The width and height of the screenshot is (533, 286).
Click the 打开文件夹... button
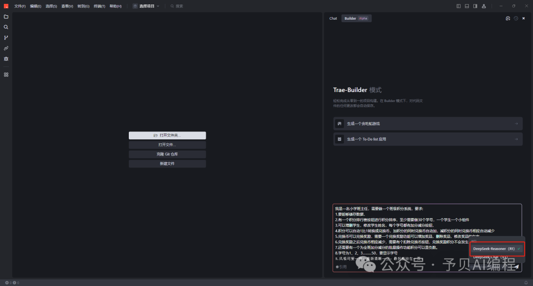click(x=167, y=135)
